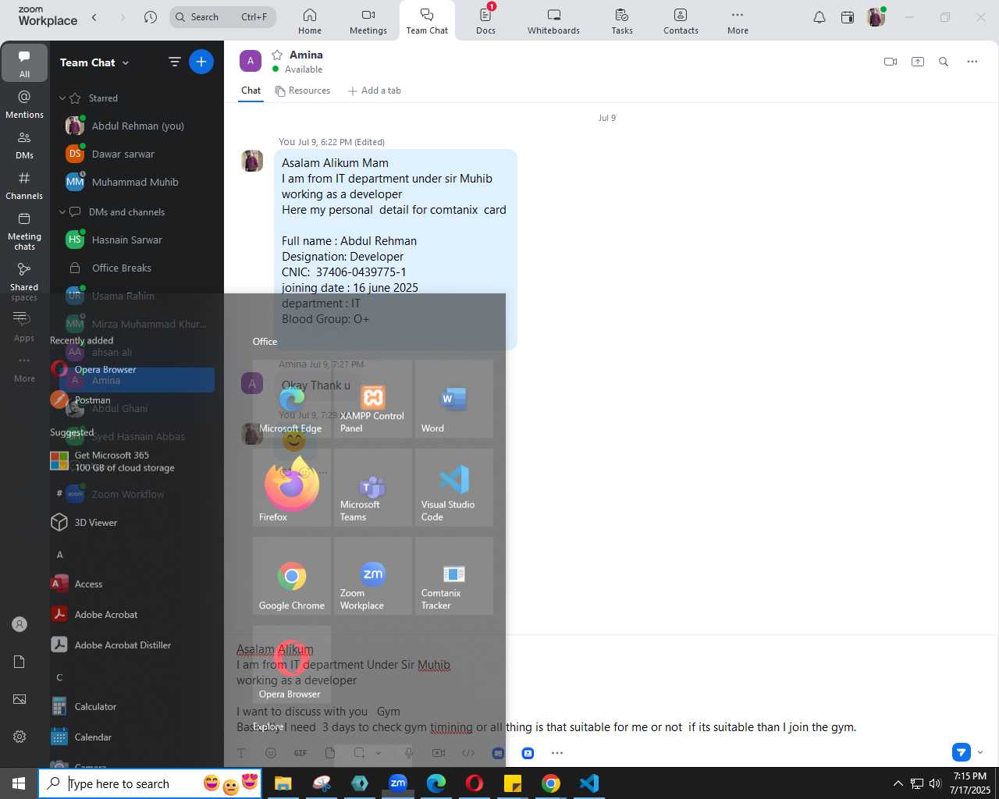Open Meeting chats in the sidebar
Screen dimensions: 999x799
tap(24, 231)
